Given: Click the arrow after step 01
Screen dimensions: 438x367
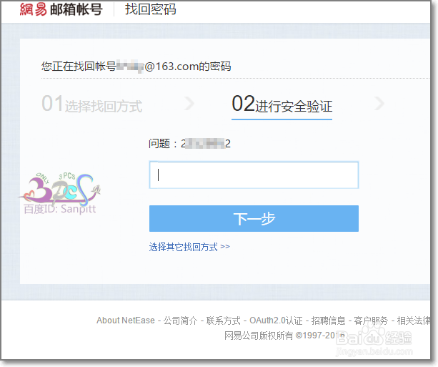Looking at the screenshot, I should (189, 104).
